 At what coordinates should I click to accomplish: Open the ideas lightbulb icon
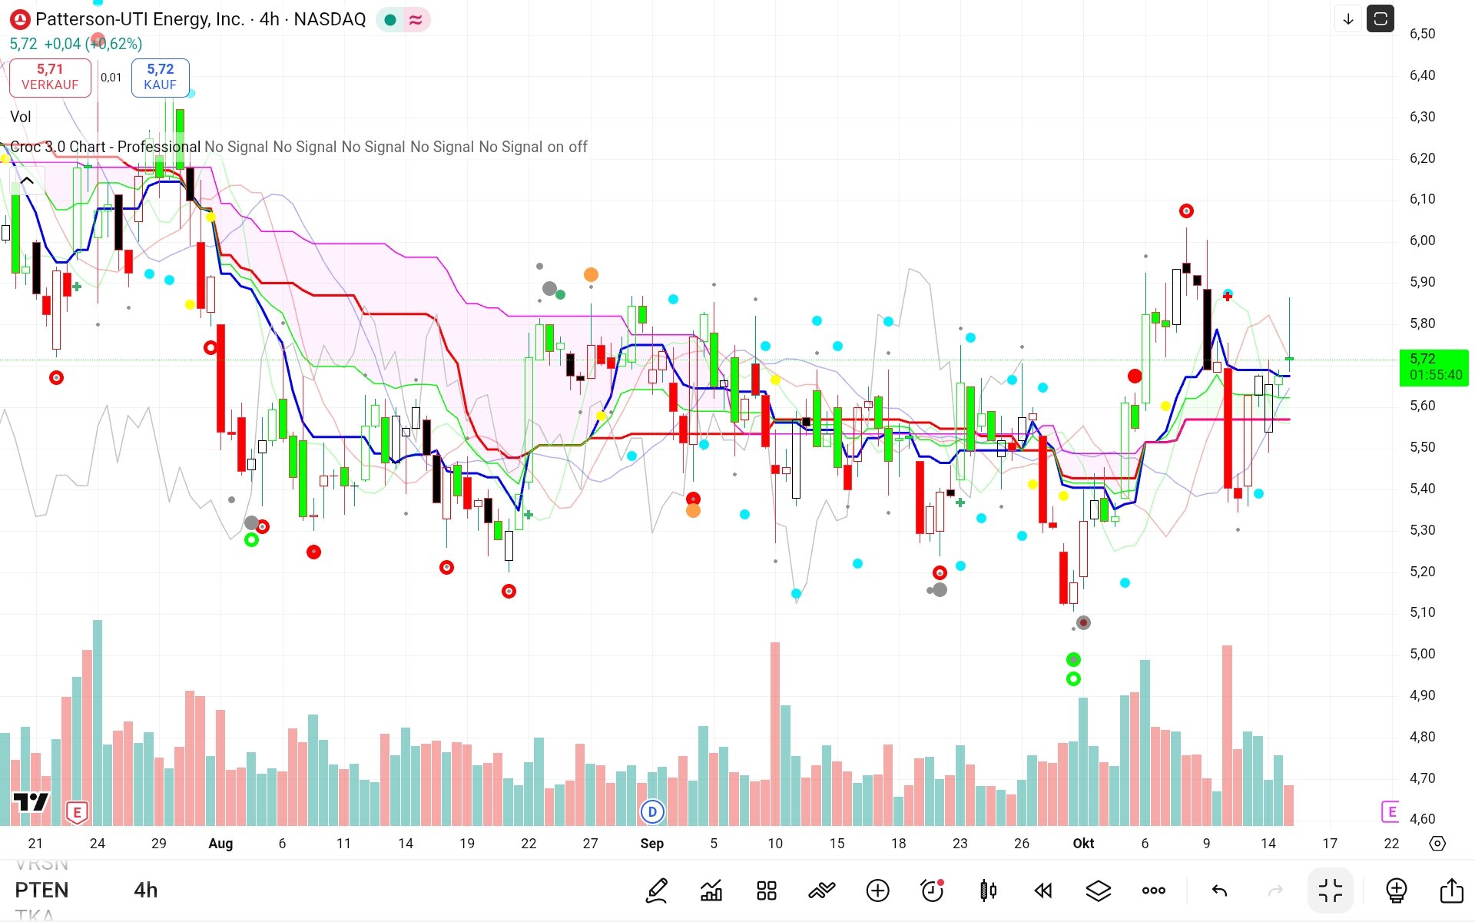(1396, 890)
